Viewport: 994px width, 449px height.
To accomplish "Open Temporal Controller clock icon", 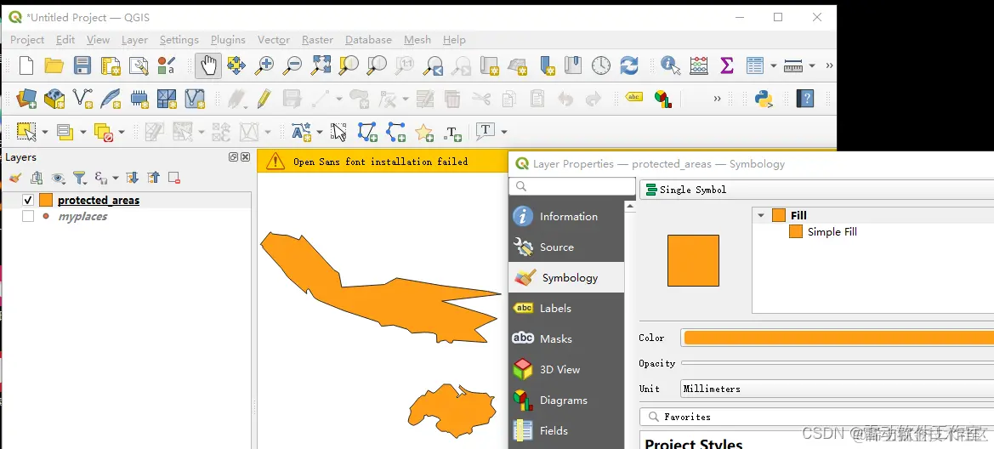I will pos(601,65).
